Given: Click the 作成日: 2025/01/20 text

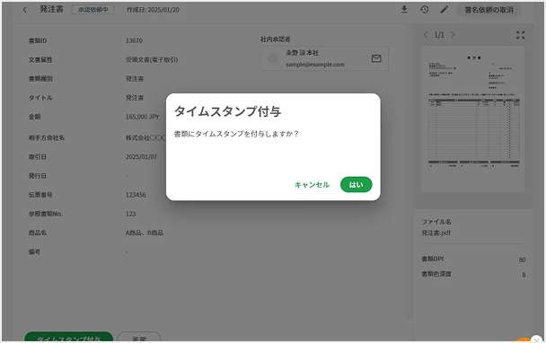Looking at the screenshot, I should (153, 10).
